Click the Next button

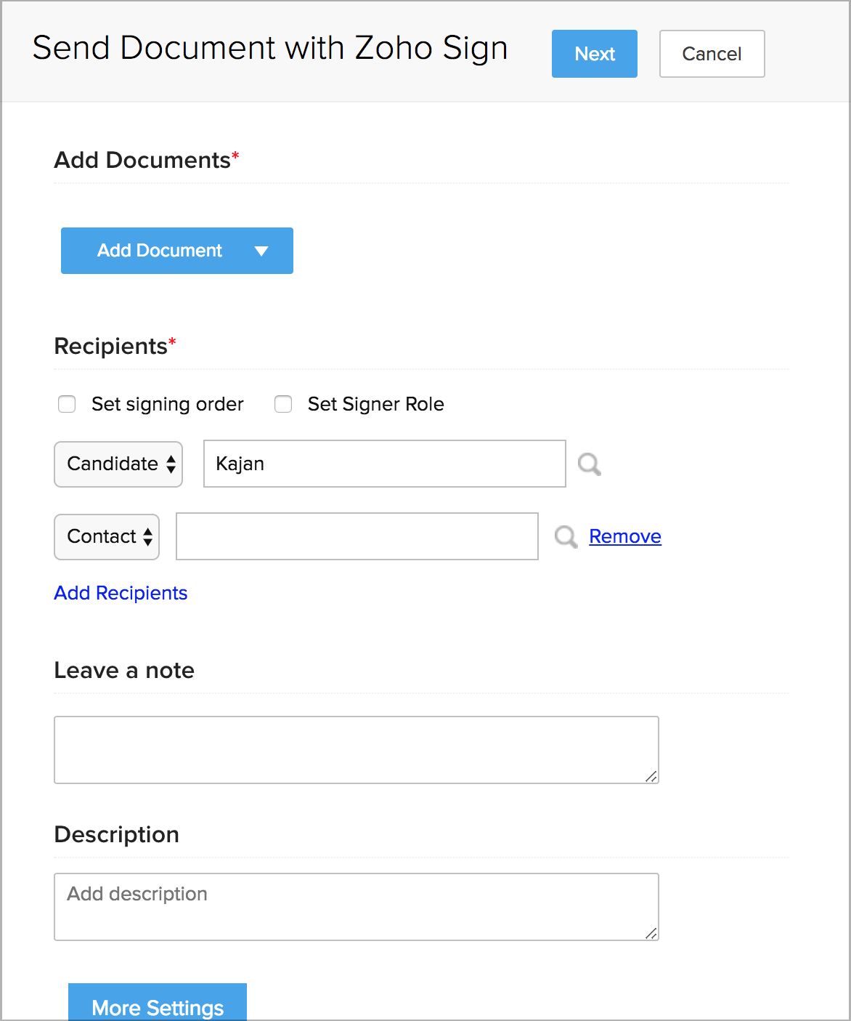click(595, 54)
